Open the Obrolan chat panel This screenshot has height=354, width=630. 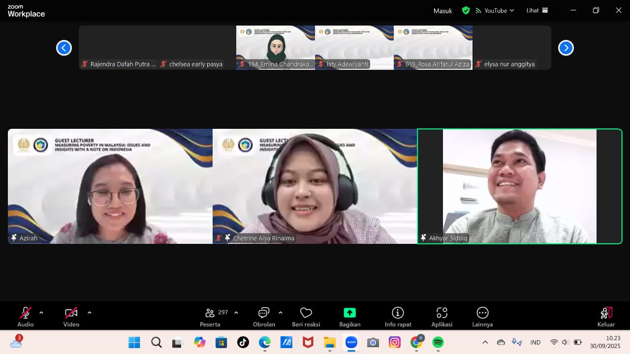coord(264,316)
